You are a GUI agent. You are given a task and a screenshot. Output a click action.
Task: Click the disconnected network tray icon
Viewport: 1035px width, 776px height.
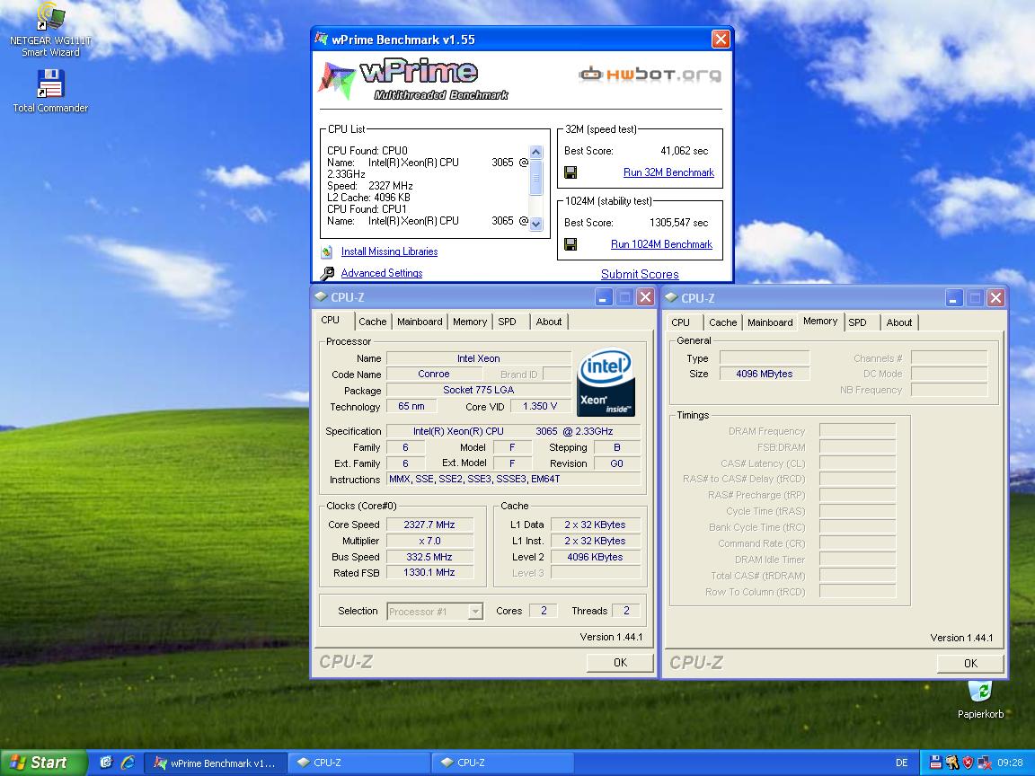984,763
